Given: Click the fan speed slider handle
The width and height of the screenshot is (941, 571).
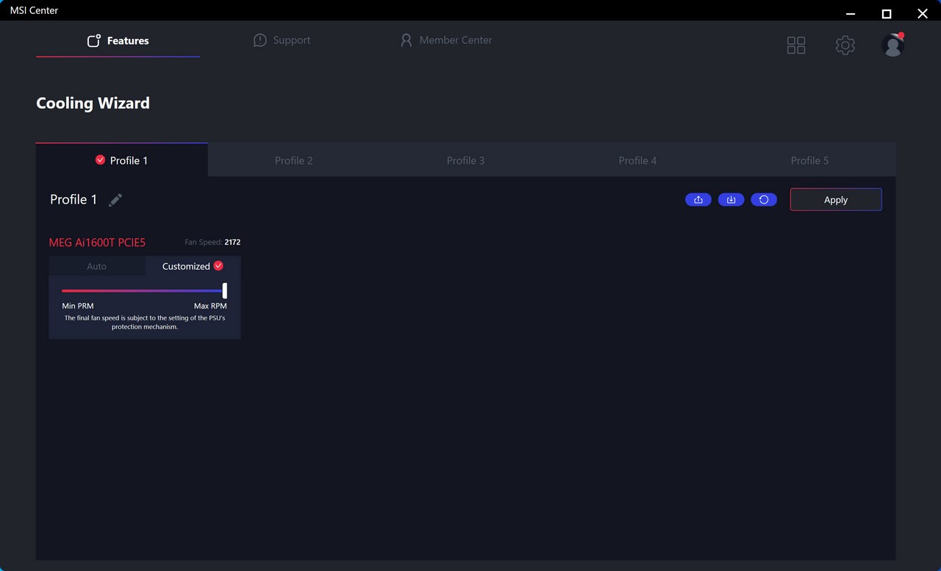Looking at the screenshot, I should click(225, 290).
